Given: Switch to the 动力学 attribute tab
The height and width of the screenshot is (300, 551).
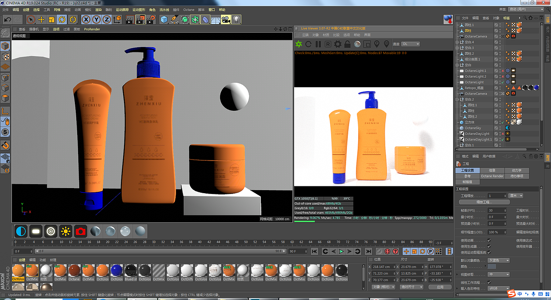Looking at the screenshot, I should coord(517,170).
